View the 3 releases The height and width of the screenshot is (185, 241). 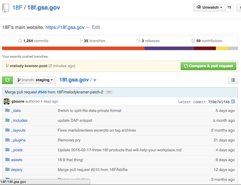click(151, 41)
